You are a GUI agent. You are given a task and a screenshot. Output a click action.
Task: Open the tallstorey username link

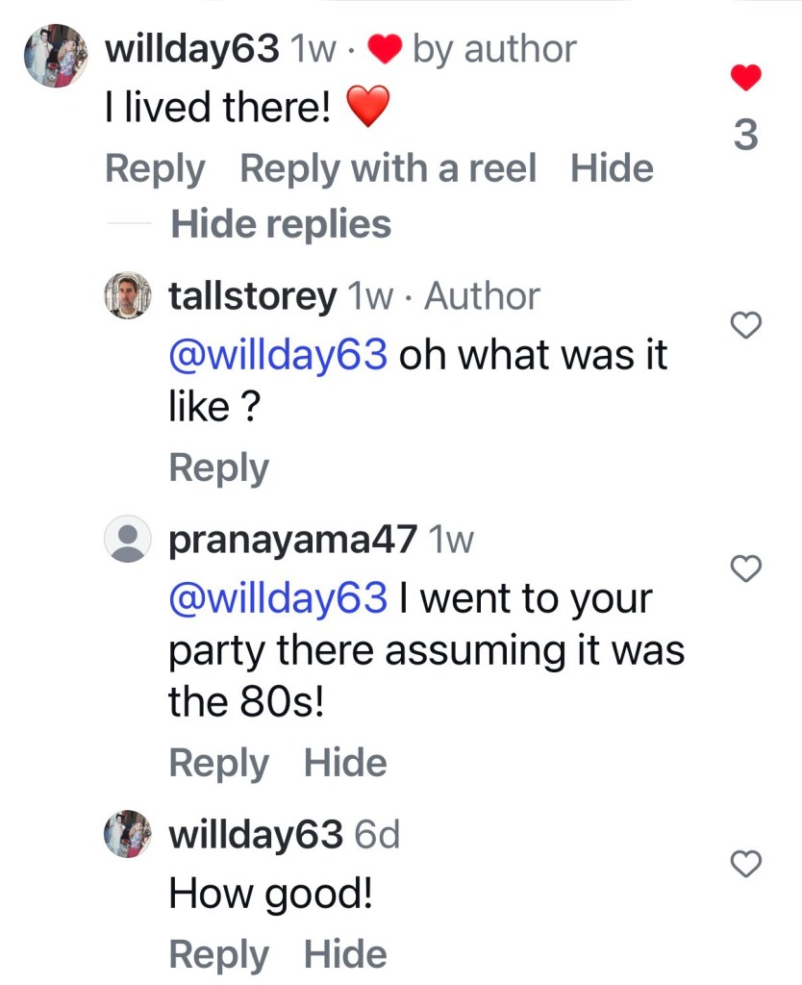point(252,296)
